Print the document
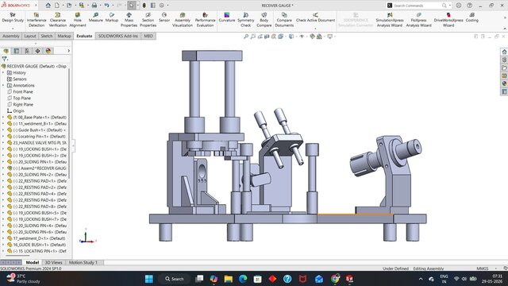The width and height of the screenshot is (508, 286). 94,6
